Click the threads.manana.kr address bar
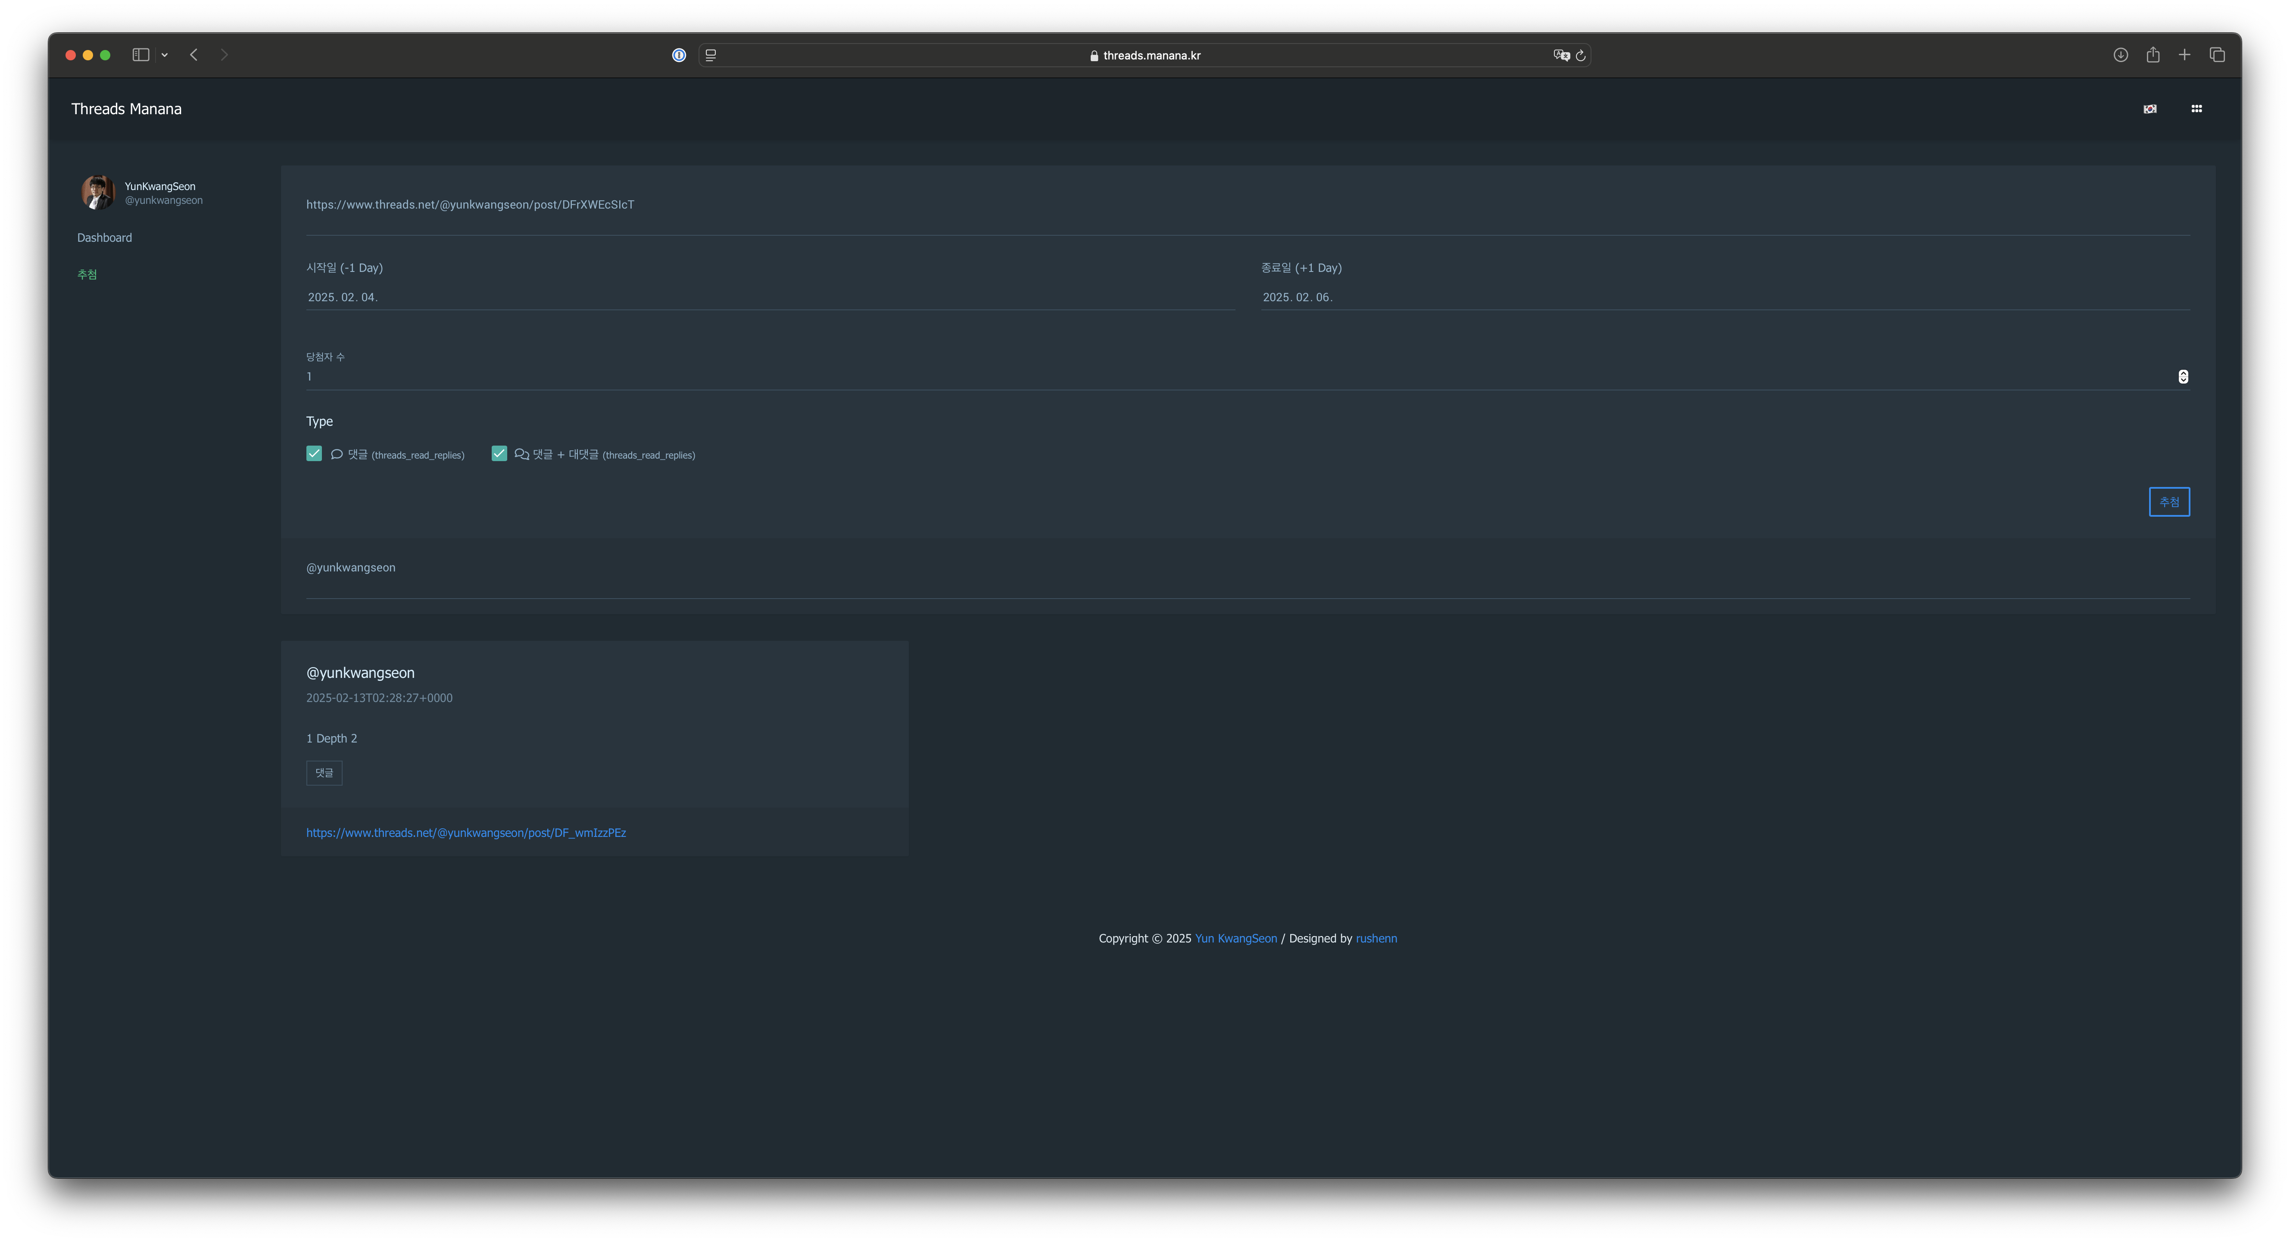The width and height of the screenshot is (2290, 1242). pyautogui.click(x=1145, y=55)
